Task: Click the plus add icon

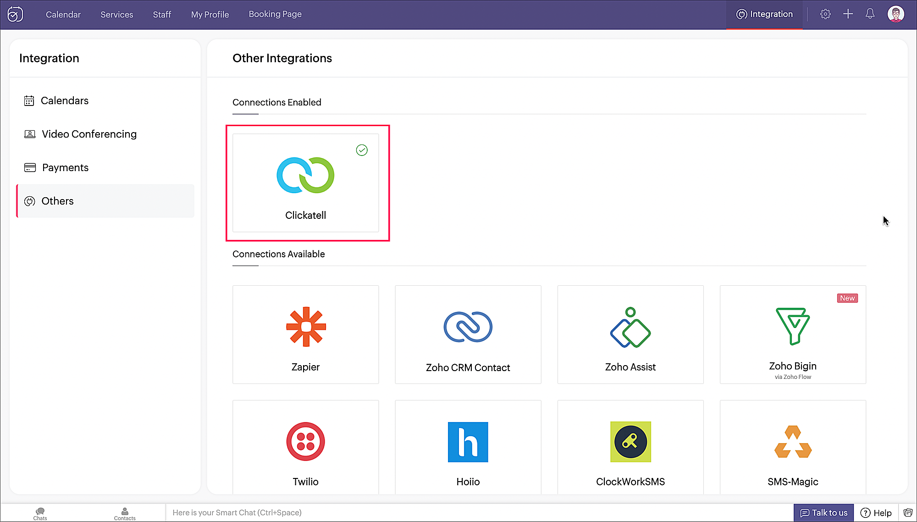Action: click(848, 14)
